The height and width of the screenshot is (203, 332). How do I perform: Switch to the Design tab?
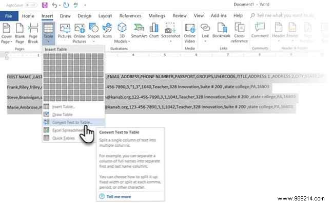coord(84,16)
